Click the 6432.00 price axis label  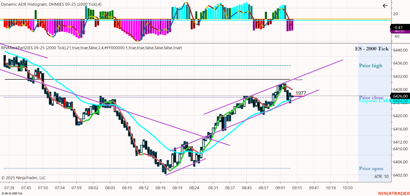pyautogui.click(x=400, y=76)
